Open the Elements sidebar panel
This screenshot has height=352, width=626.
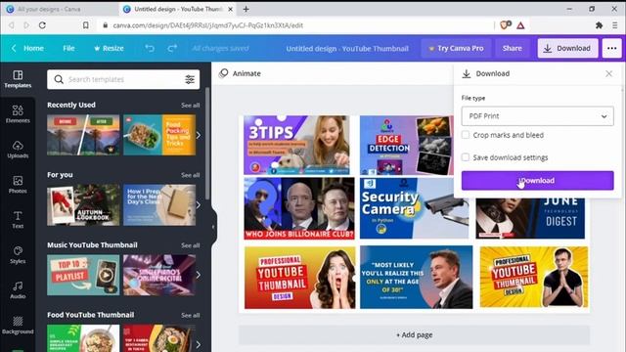click(x=18, y=113)
